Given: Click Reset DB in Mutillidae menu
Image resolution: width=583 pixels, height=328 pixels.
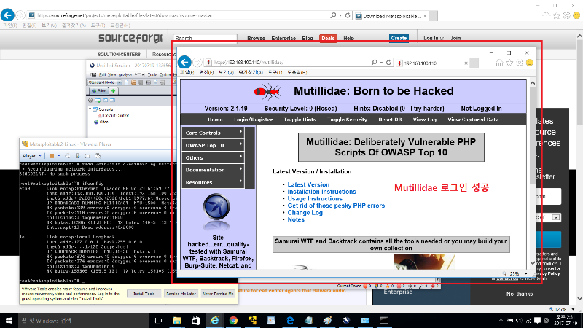Looking at the screenshot, I should (x=390, y=120).
